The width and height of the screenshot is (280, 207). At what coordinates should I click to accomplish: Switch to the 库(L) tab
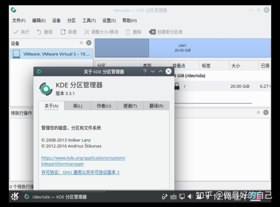point(78,106)
